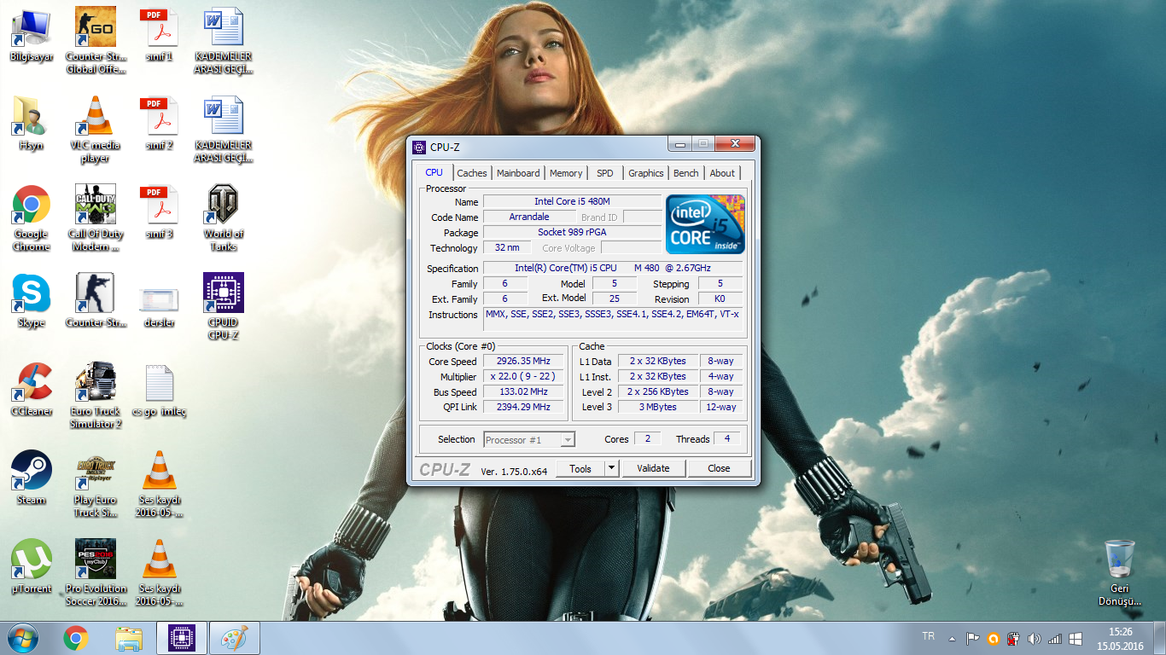Screen dimensions: 1166x655
Task: Launch Counter-Strike Global Offensive shortcut
Action: click(96, 40)
